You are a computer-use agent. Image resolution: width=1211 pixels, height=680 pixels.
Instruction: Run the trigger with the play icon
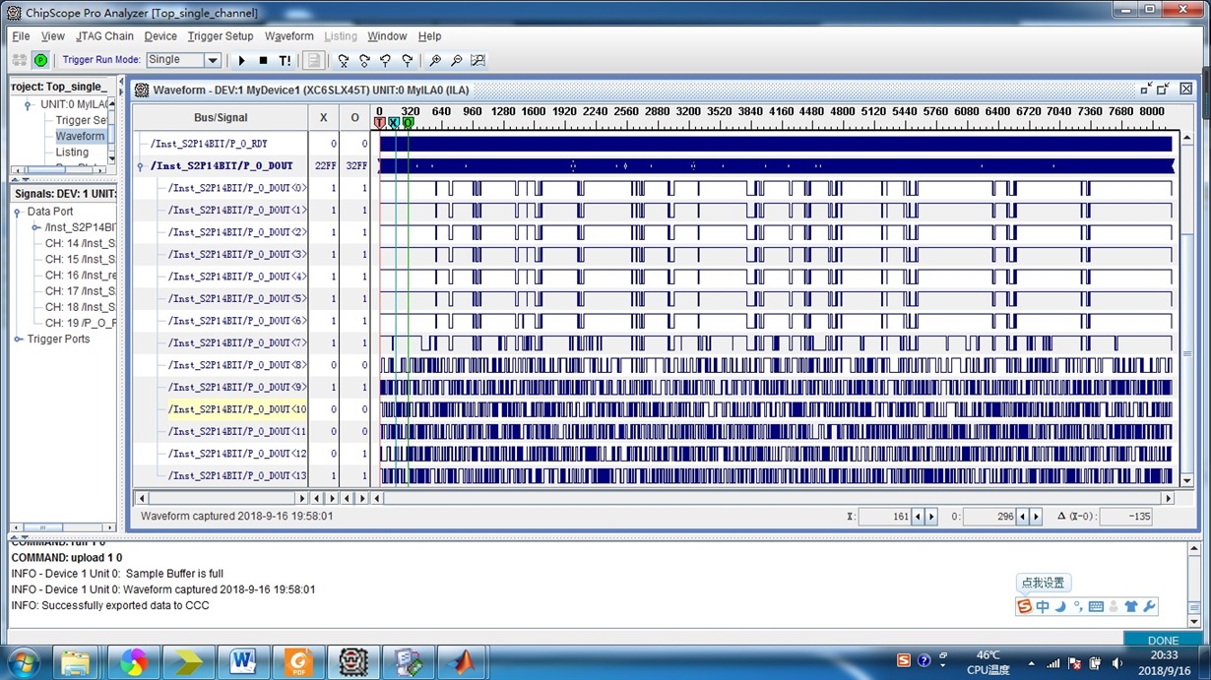(241, 60)
